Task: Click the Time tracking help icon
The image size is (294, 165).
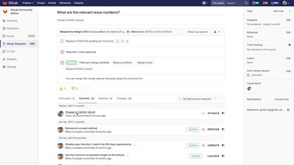Action: 289,45
